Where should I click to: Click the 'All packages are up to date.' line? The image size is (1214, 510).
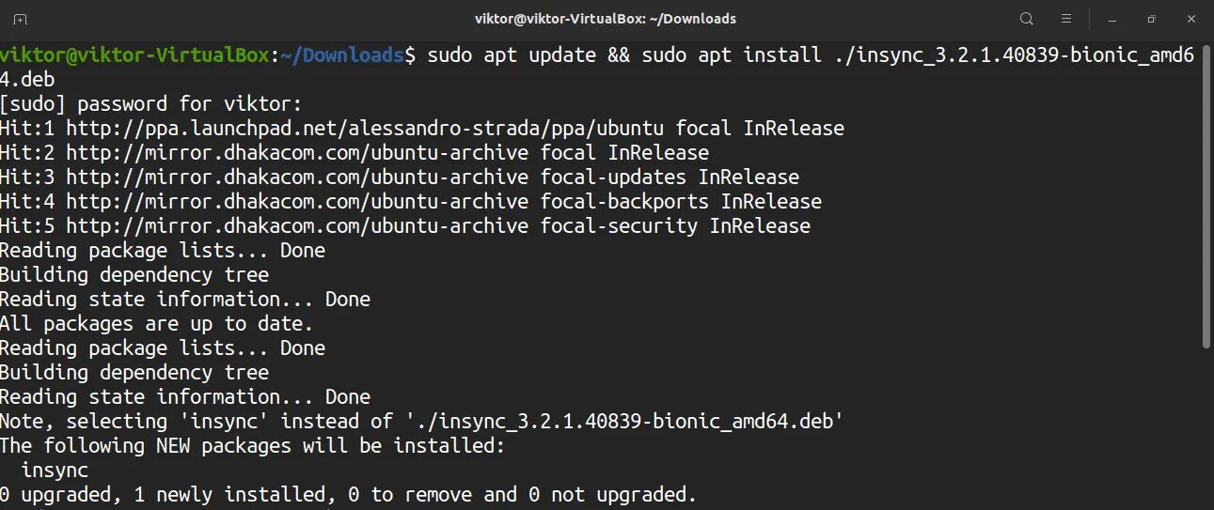point(156,324)
